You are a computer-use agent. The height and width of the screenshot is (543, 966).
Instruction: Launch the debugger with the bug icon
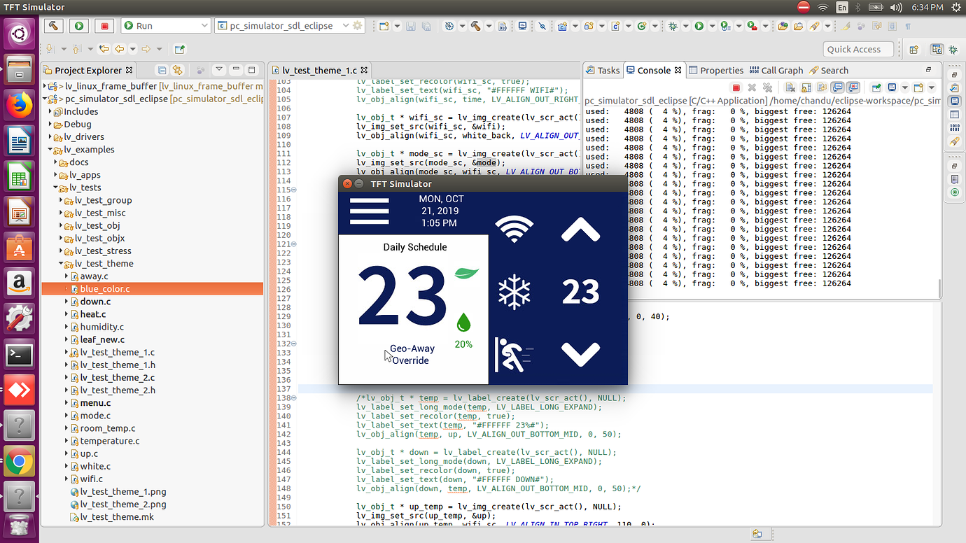click(x=674, y=26)
